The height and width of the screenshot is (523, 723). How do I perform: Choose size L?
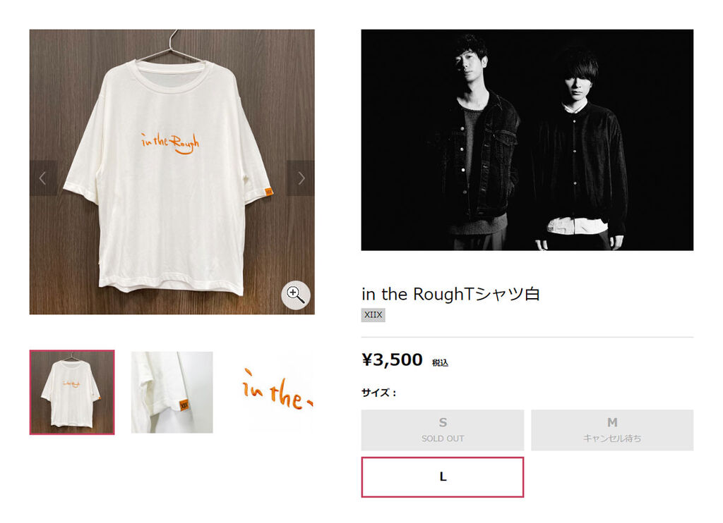[443, 477]
